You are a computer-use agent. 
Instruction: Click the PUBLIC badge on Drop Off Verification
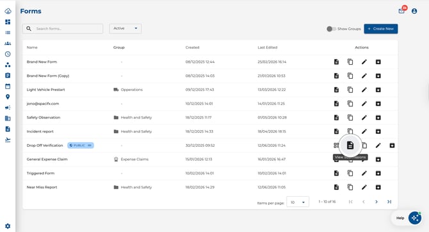coord(81,145)
